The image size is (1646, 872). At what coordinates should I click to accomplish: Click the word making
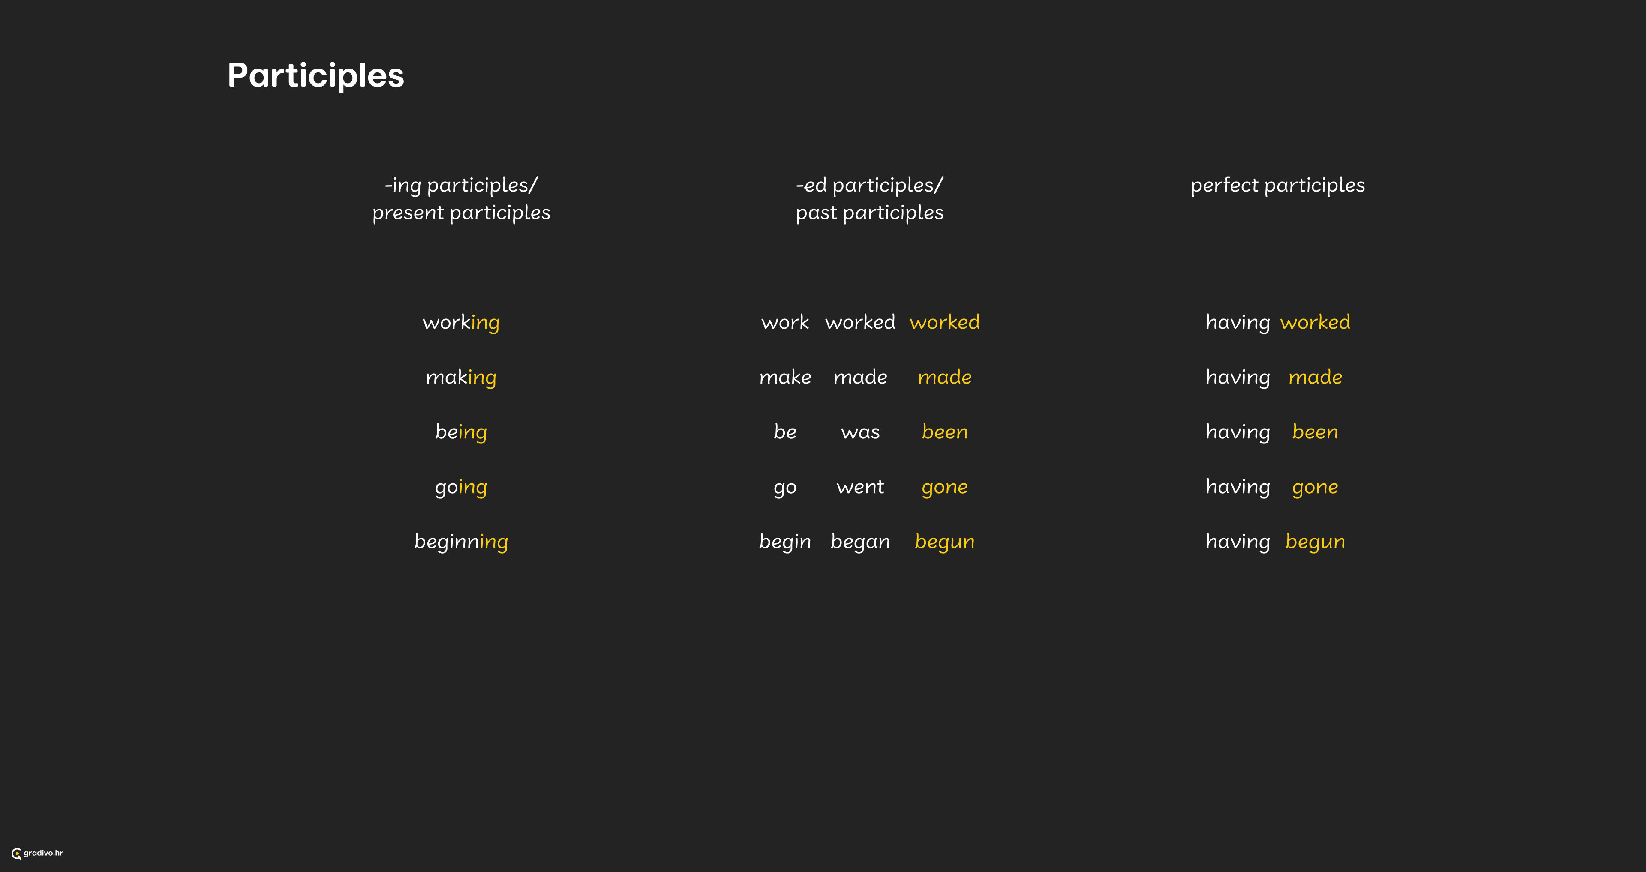[461, 378]
